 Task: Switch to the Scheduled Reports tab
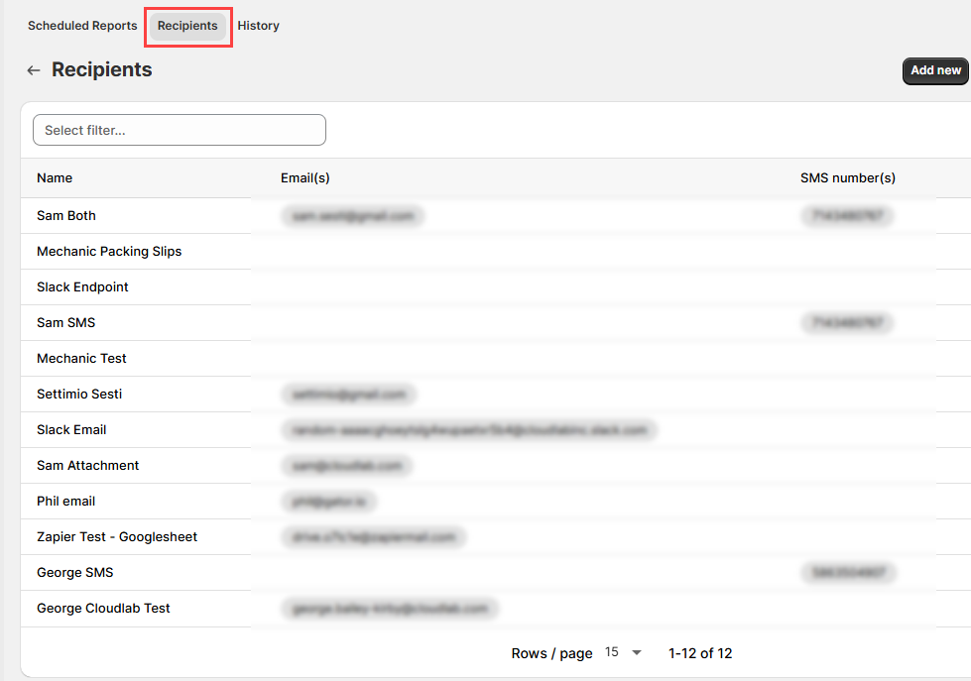point(82,26)
